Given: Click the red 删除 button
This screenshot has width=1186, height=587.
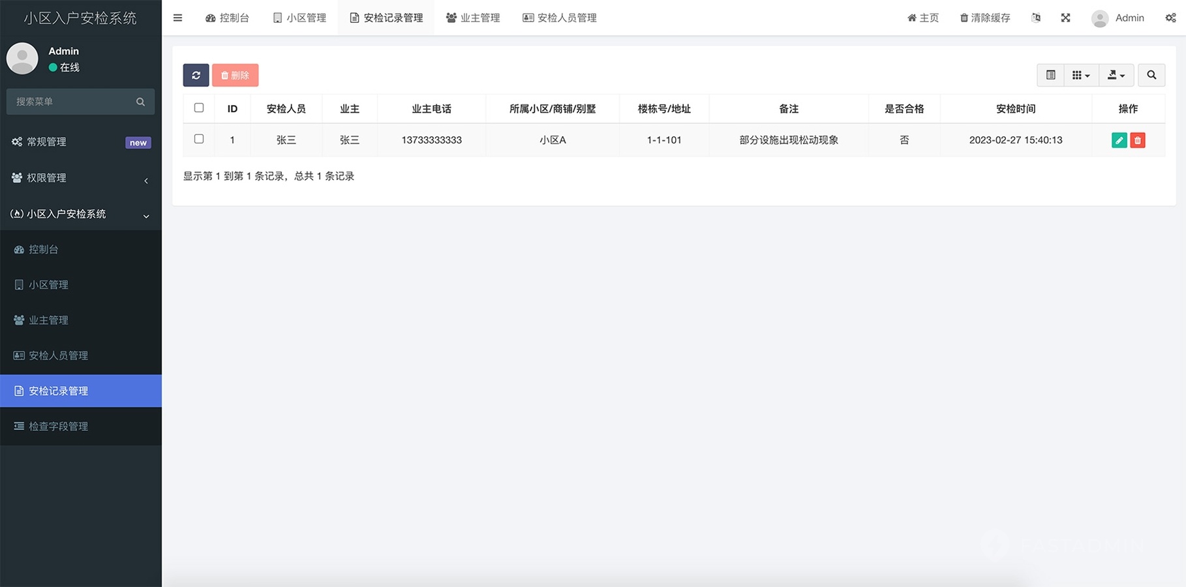Looking at the screenshot, I should [235, 75].
